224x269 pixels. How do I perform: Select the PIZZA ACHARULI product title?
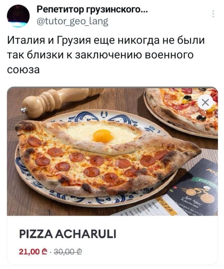click(68, 234)
